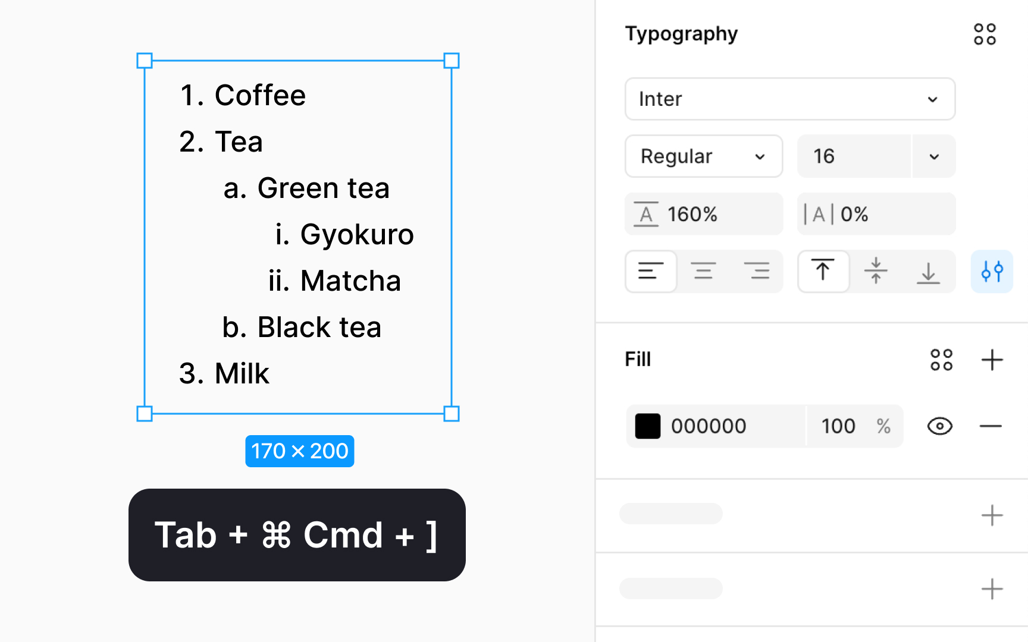This screenshot has height=642, width=1028.
Task: Open the Regular font weight dropdown
Action: click(703, 156)
